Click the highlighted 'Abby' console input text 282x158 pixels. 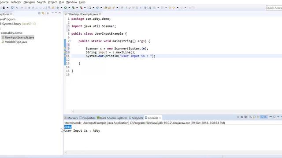tap(68, 127)
